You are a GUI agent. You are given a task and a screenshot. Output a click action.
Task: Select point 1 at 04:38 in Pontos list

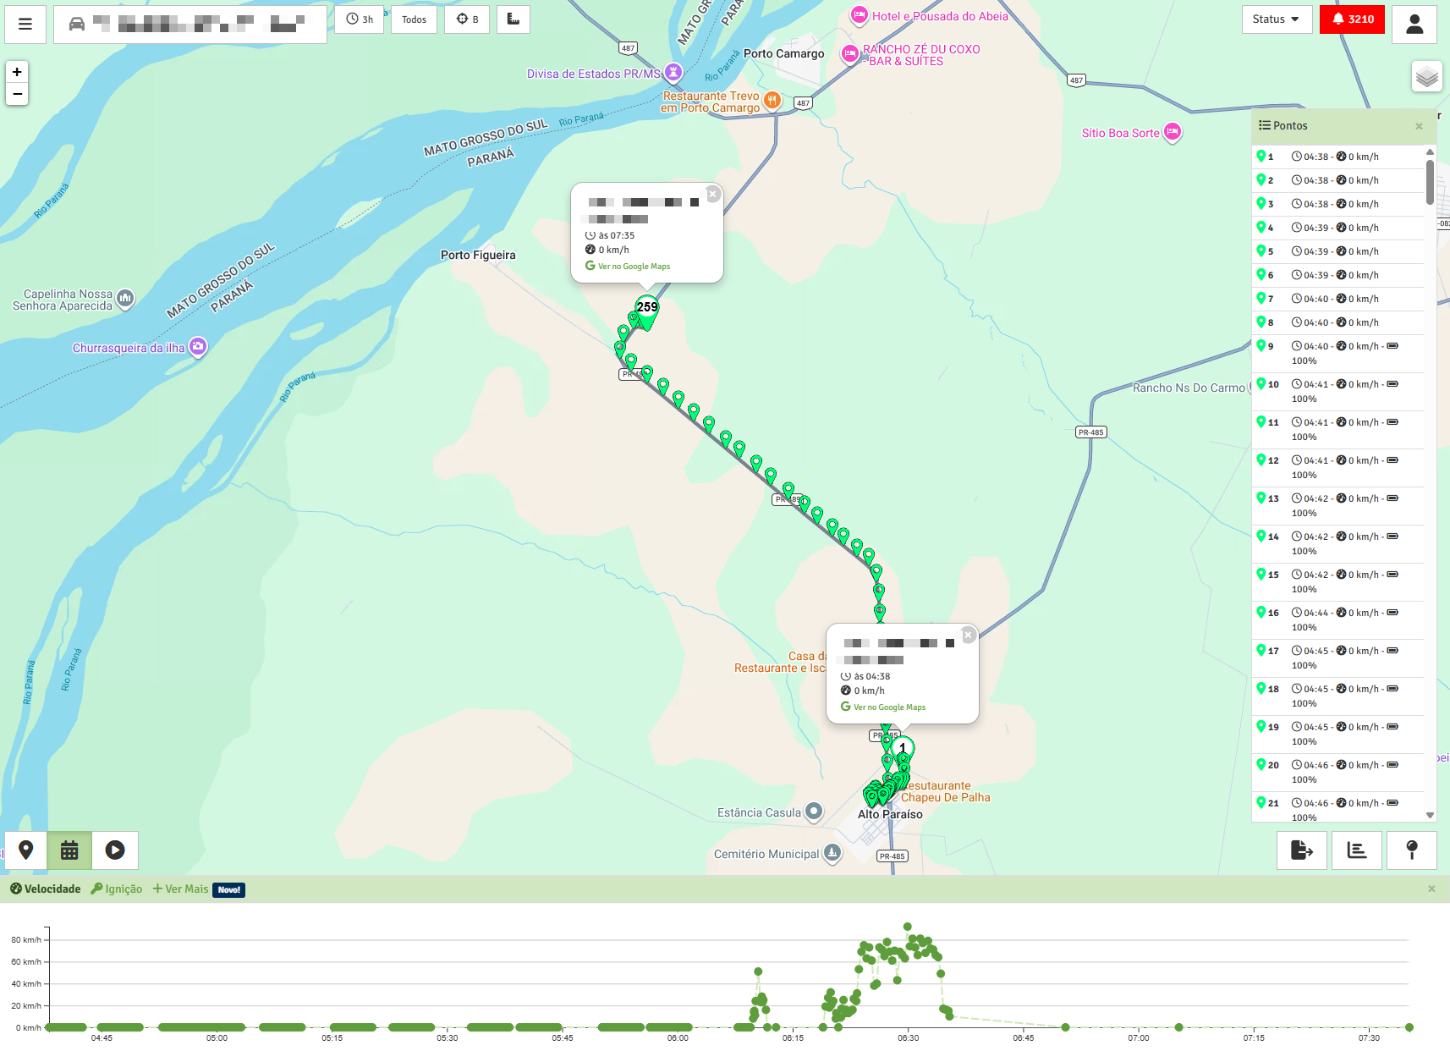1337,157
